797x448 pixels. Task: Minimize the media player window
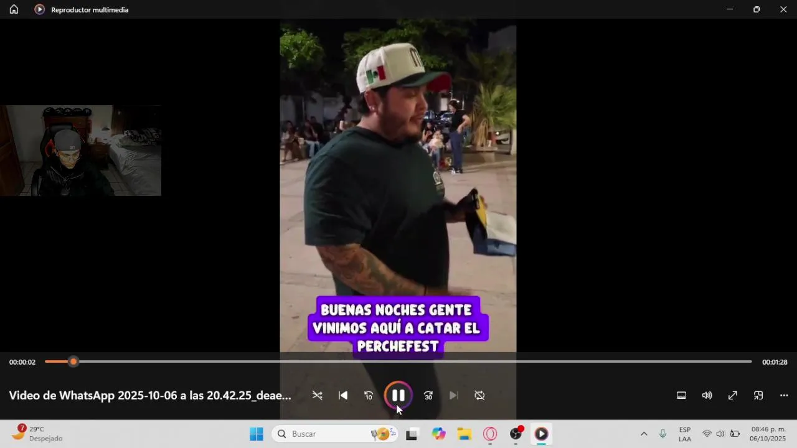[x=730, y=9]
